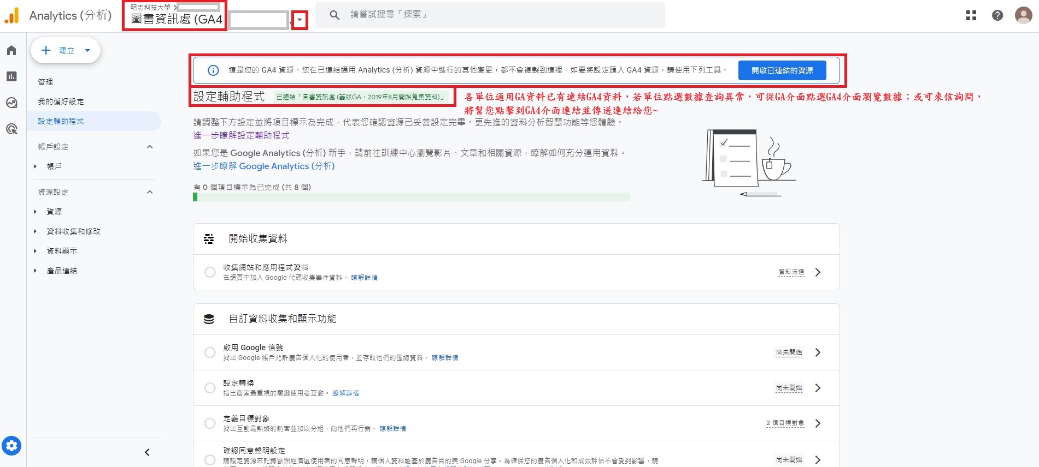Mark 啟用 Google 信號 as complete
Screen dimensions: 1039x467
(x=210, y=352)
